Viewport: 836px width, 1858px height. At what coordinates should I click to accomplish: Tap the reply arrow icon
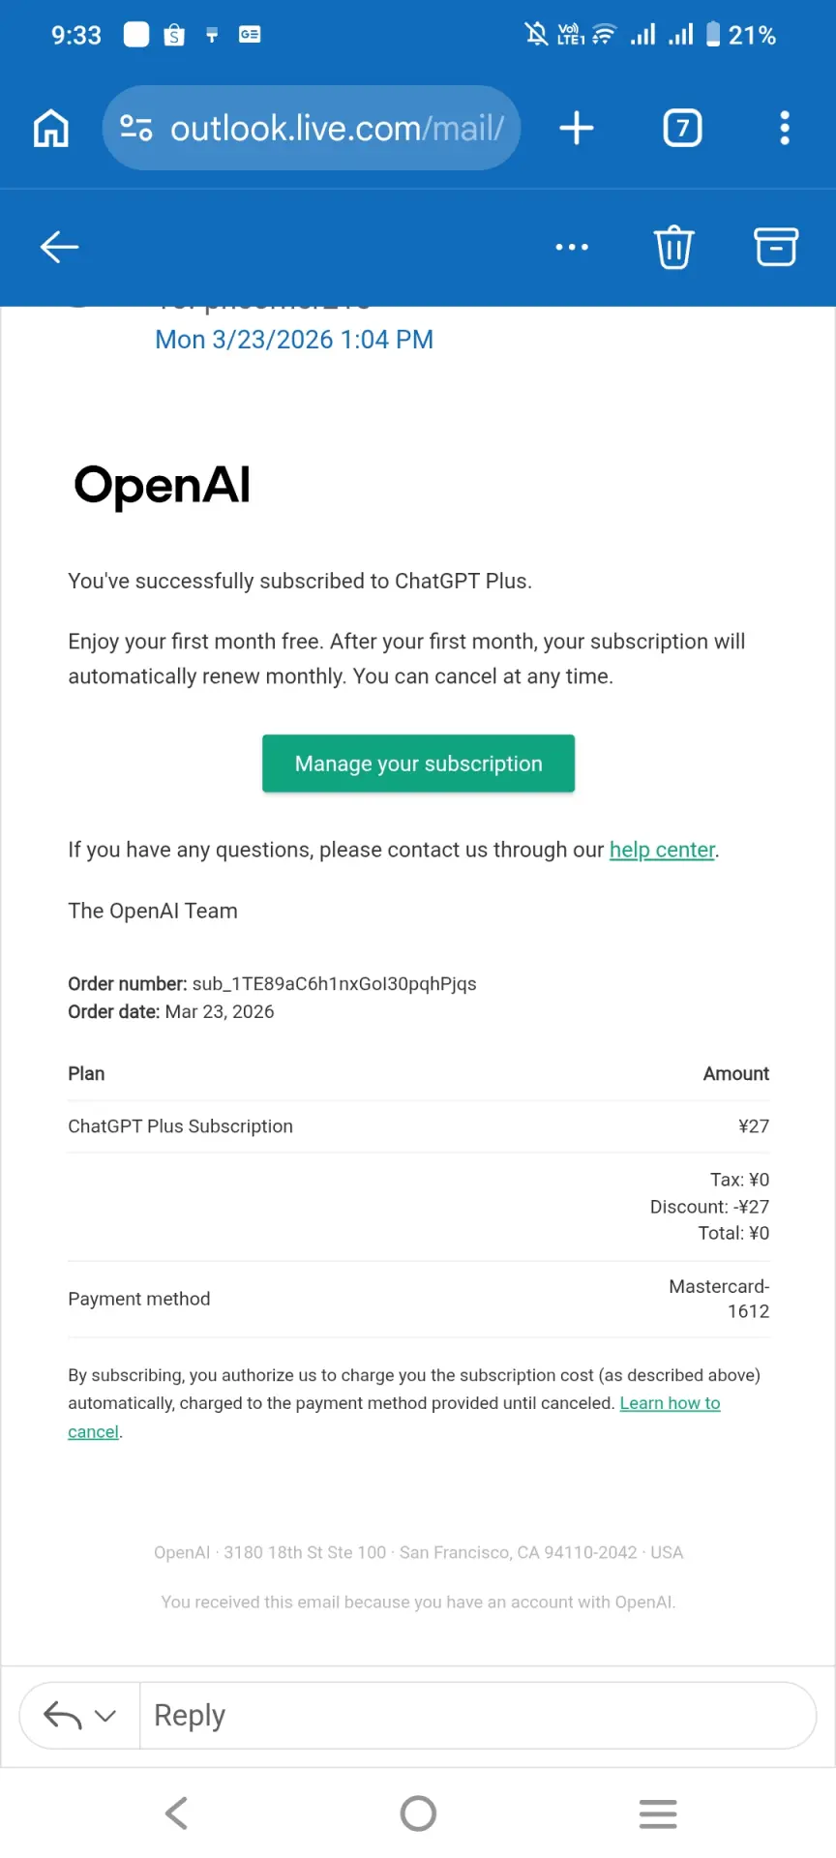click(x=63, y=1716)
